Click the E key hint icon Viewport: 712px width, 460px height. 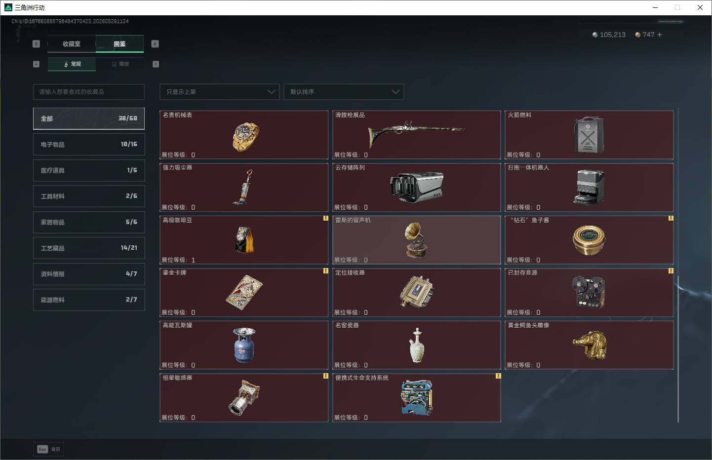point(155,44)
